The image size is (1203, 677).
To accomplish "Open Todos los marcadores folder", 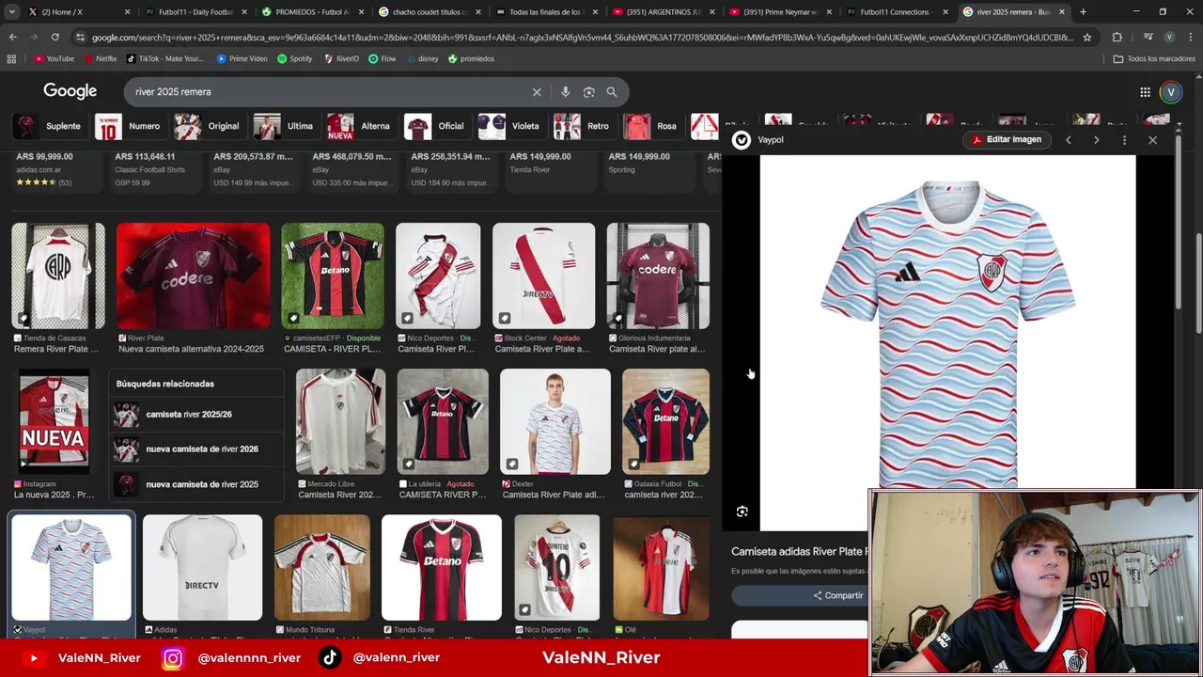I will [x=1154, y=58].
